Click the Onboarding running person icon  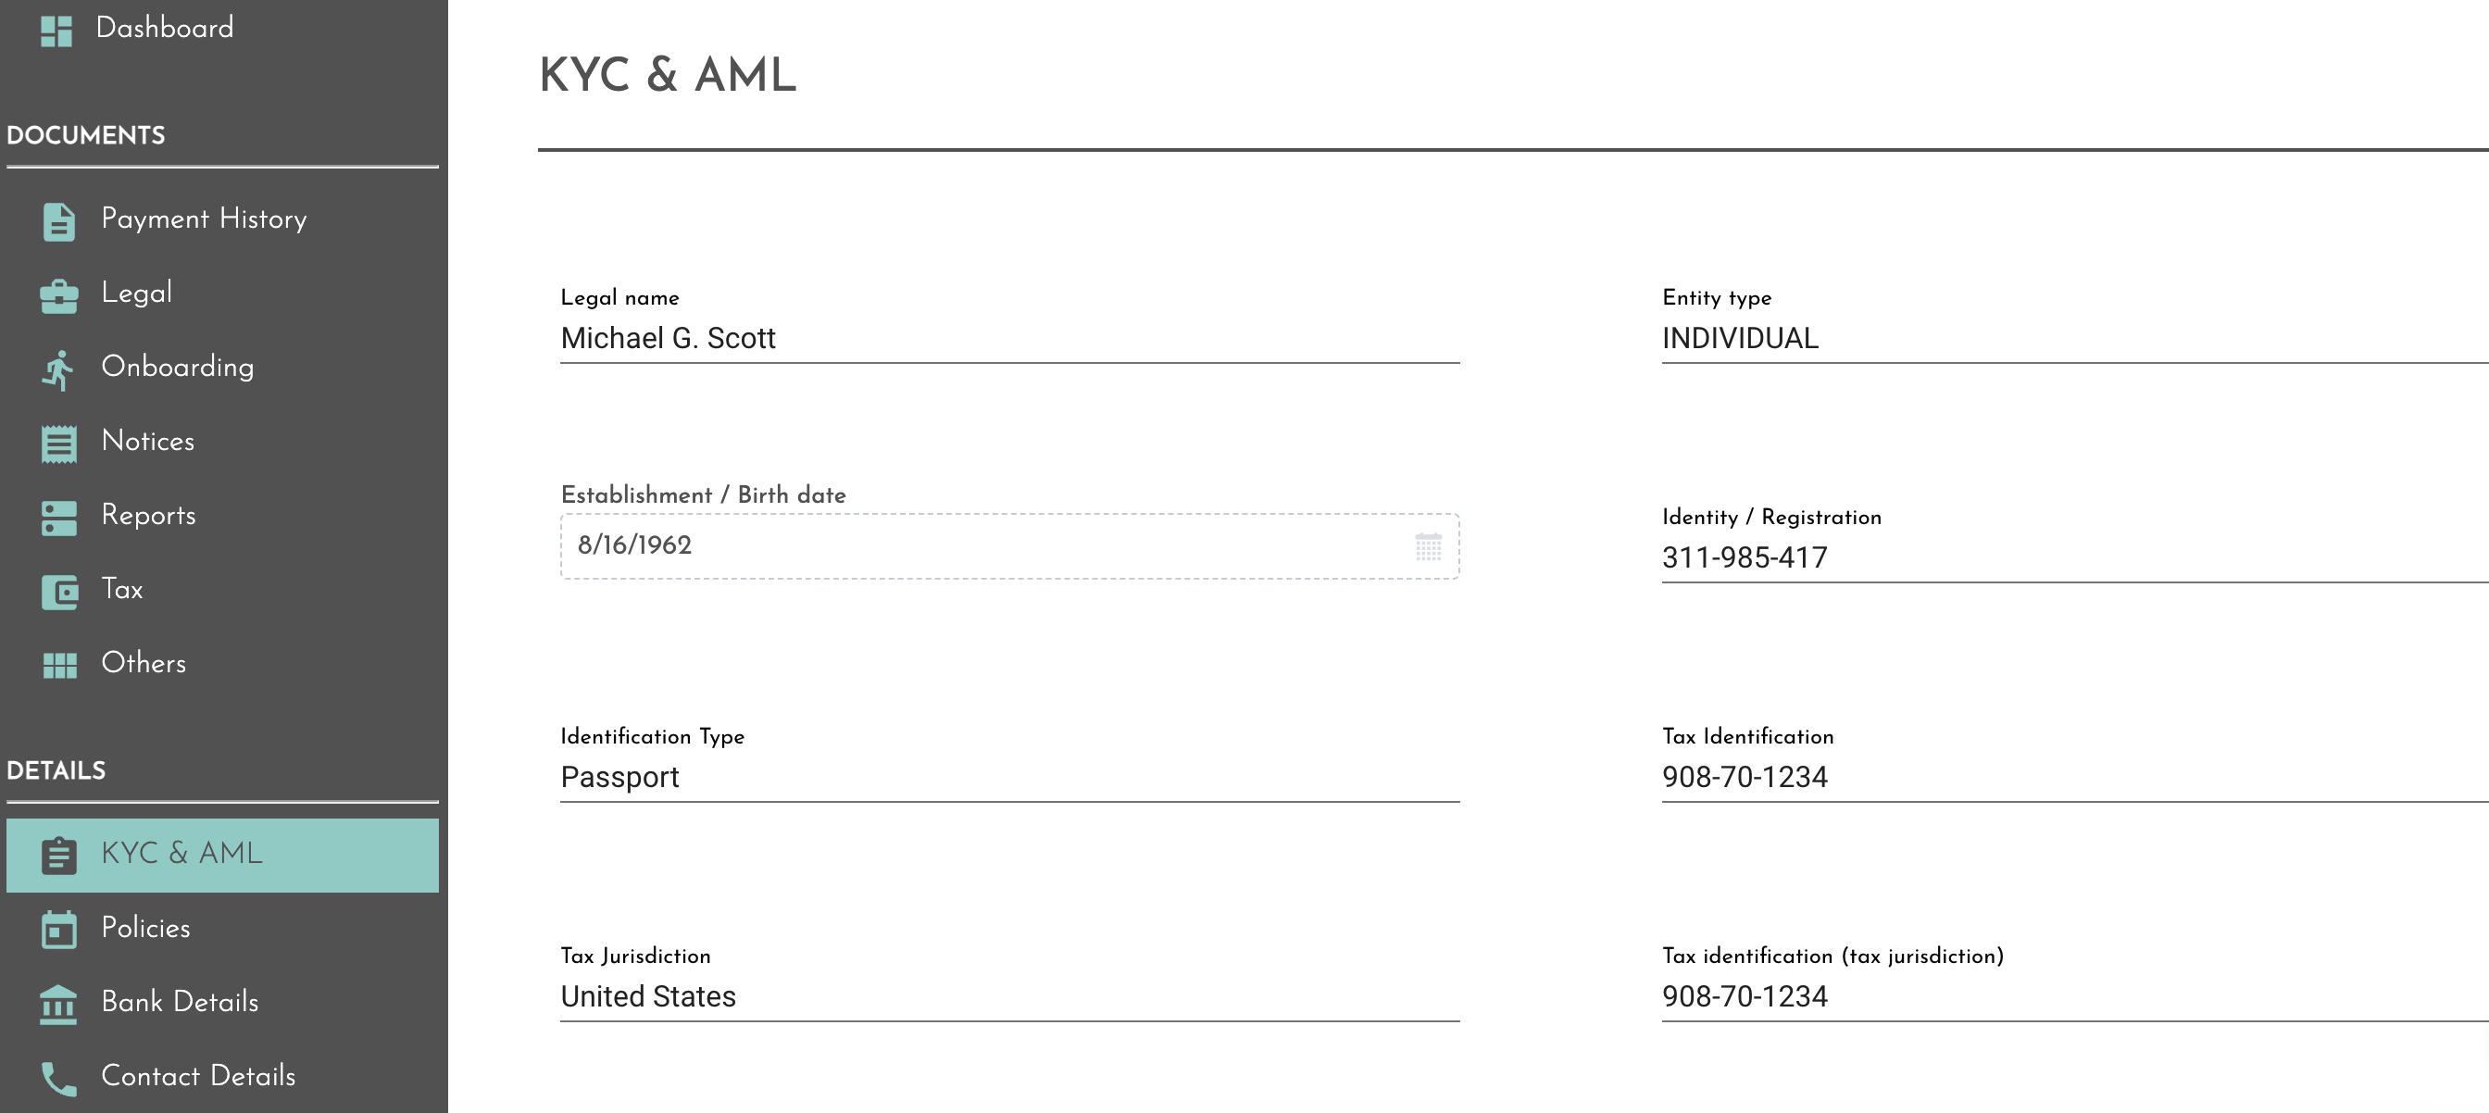[59, 370]
